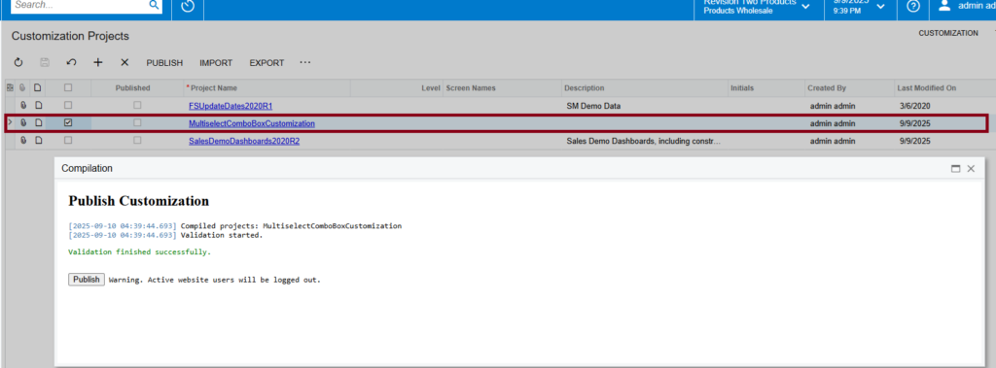The height and width of the screenshot is (368, 996).
Task: Uncheck MultiselectComboBoxCustomization row checkbox
Action: (68, 123)
